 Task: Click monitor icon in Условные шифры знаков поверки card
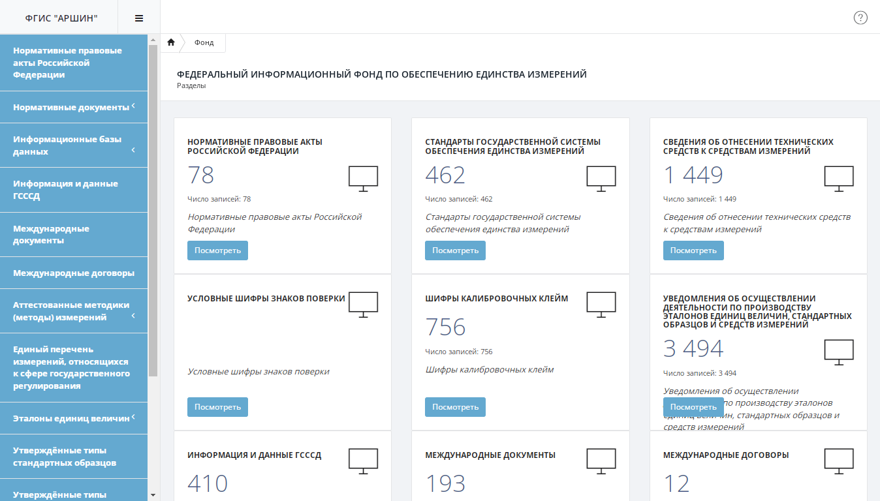coord(363,305)
